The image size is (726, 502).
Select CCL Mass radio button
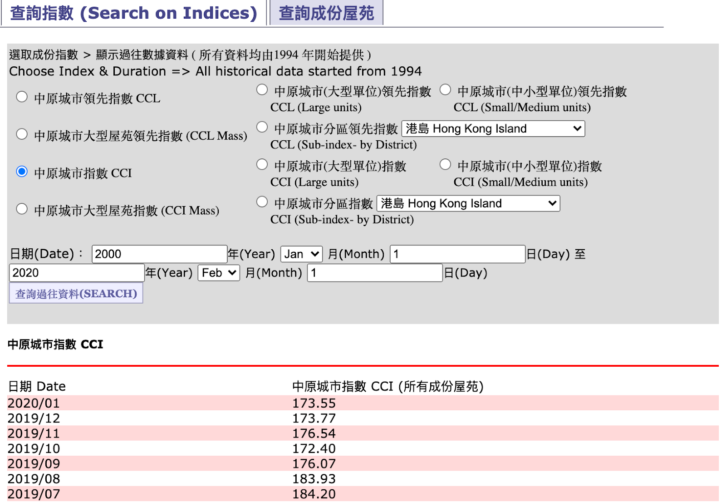pos(22,134)
